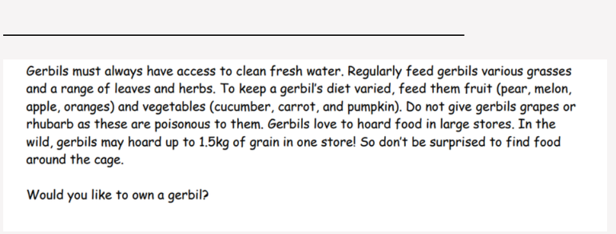Viewport: 616px width, 234px height.
Task: Click the question "Would you like to own a gerbil?"
Action: 118,195
